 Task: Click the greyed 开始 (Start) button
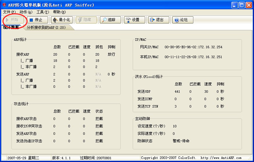(13, 20)
